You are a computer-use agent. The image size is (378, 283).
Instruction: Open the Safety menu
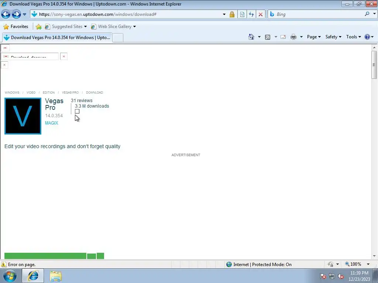click(333, 37)
